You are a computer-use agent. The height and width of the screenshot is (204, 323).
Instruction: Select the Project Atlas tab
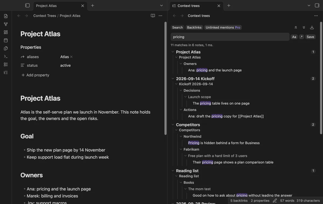coord(60,6)
